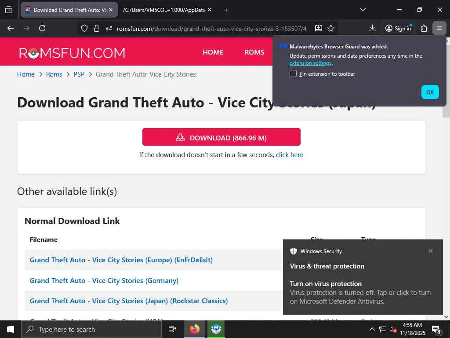
Task: Close the C:/Users/VM5COL tab
Action: point(210,10)
